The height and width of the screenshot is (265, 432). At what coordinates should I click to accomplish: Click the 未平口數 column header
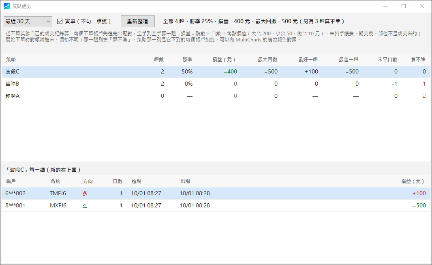pyautogui.click(x=387, y=60)
